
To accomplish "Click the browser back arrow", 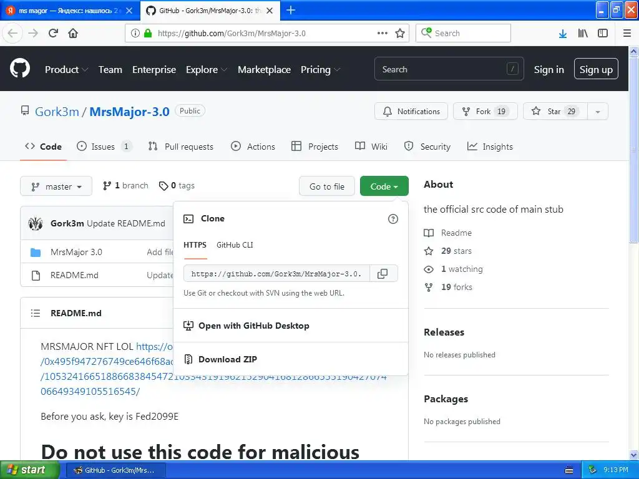I will pyautogui.click(x=12, y=33).
